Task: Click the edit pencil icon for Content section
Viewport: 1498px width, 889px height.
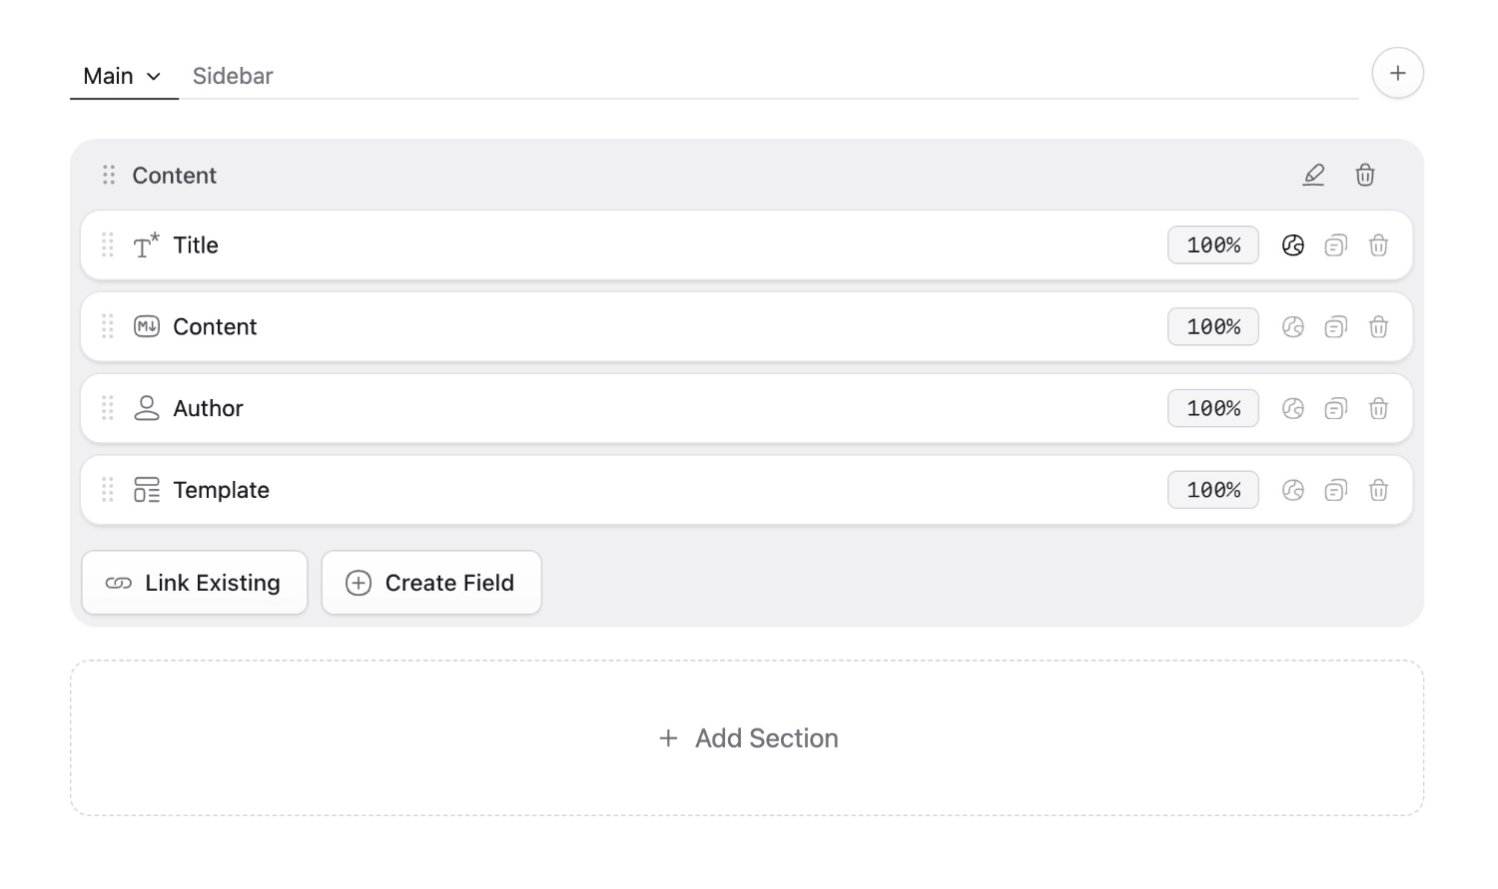Action: 1313,176
